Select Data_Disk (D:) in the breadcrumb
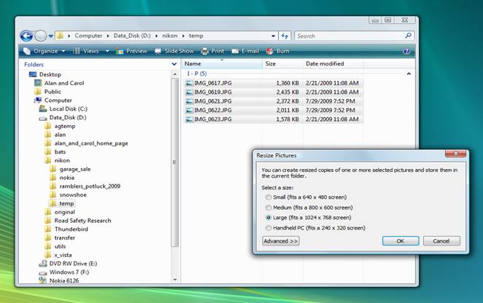Image resolution: width=483 pixels, height=303 pixels. click(x=132, y=36)
